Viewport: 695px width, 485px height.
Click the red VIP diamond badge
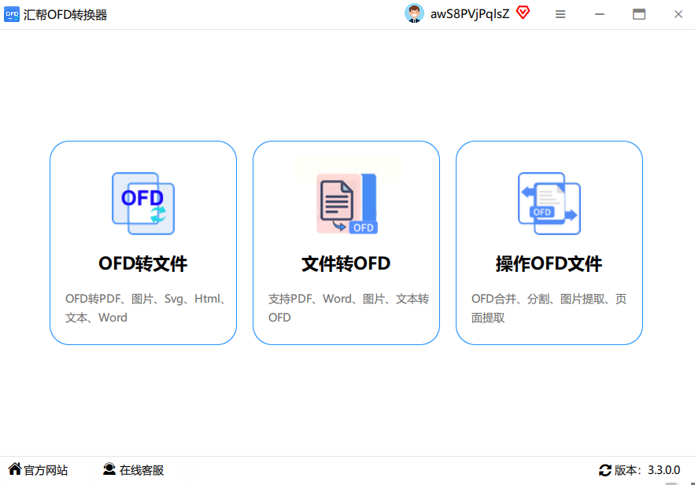click(523, 13)
